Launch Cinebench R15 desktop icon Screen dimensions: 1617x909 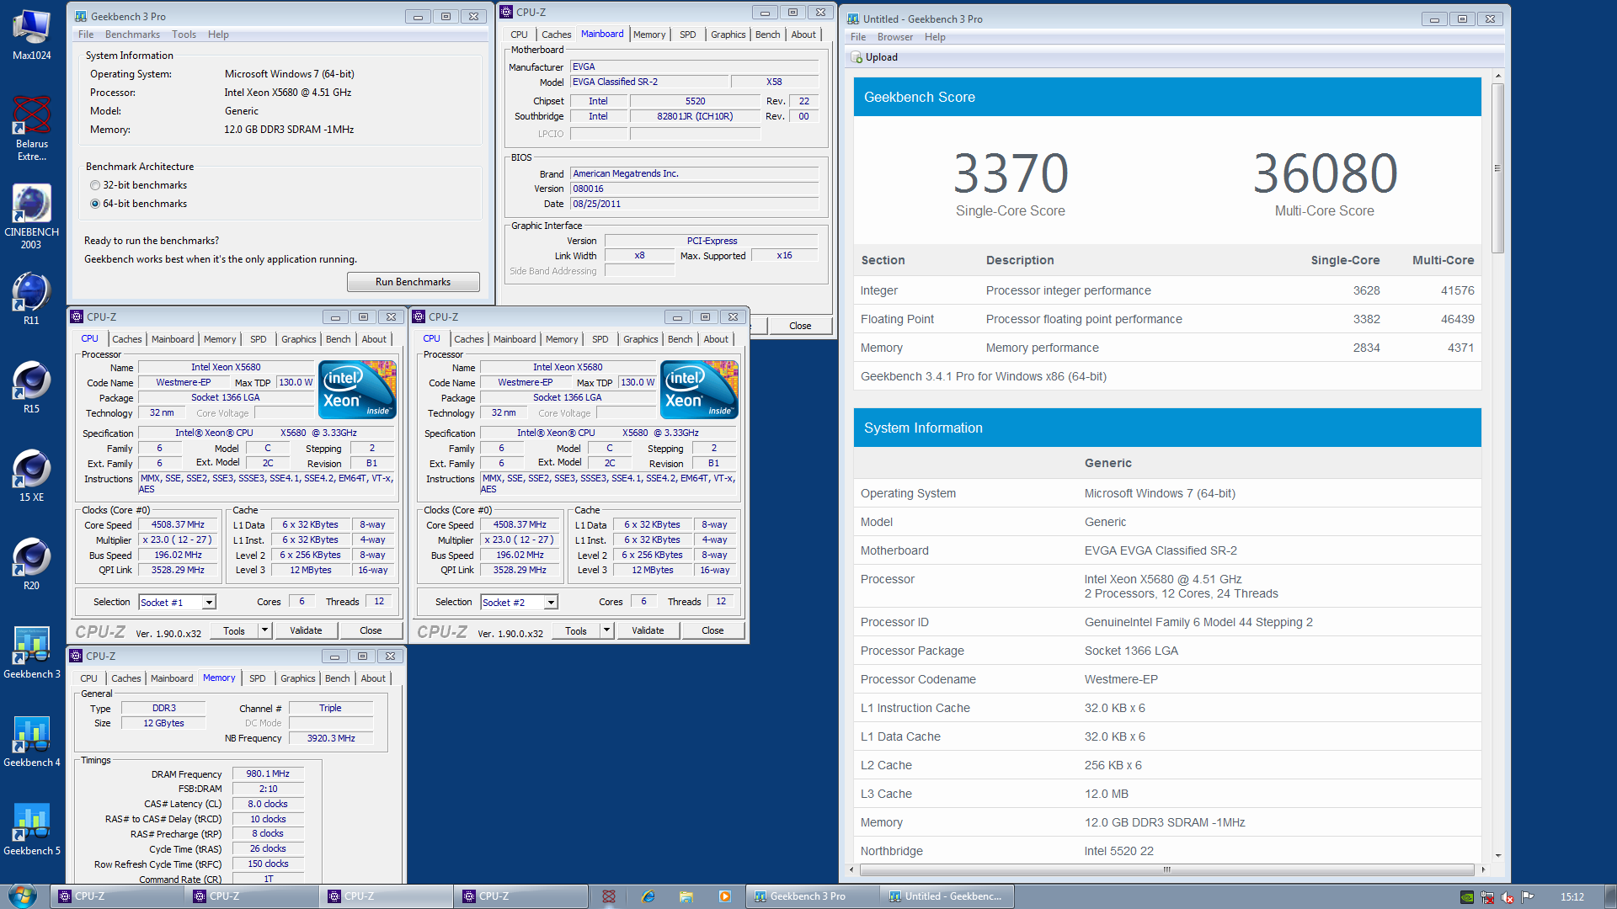click(31, 387)
